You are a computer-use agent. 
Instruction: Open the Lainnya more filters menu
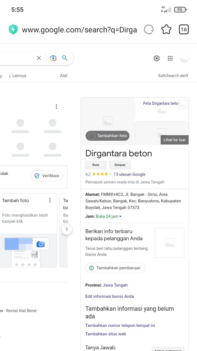(x=18, y=76)
